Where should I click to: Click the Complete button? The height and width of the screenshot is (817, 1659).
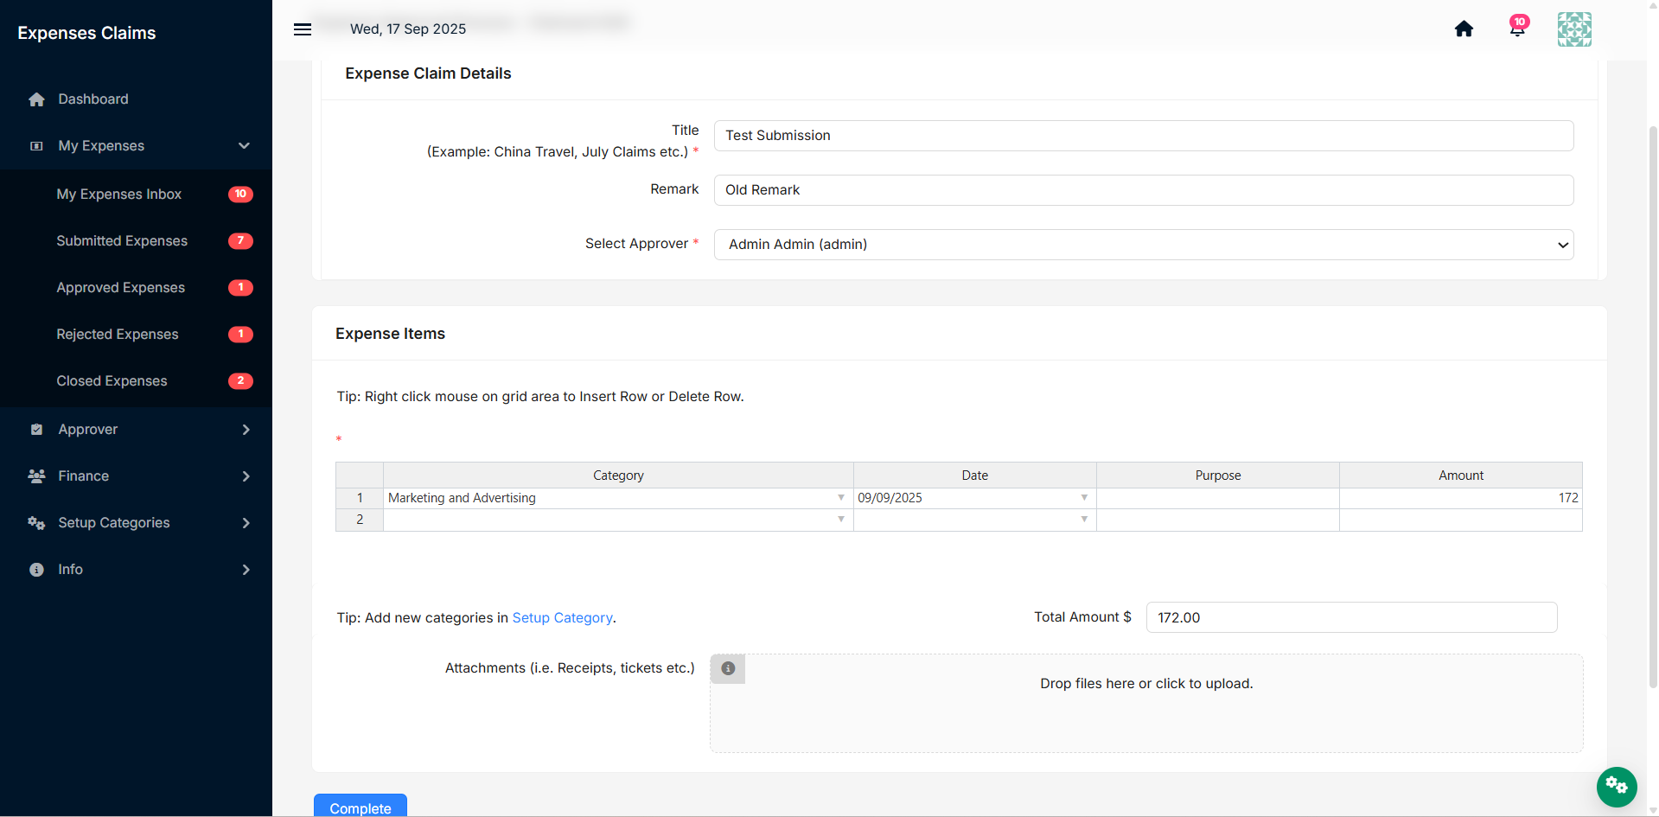click(x=361, y=807)
